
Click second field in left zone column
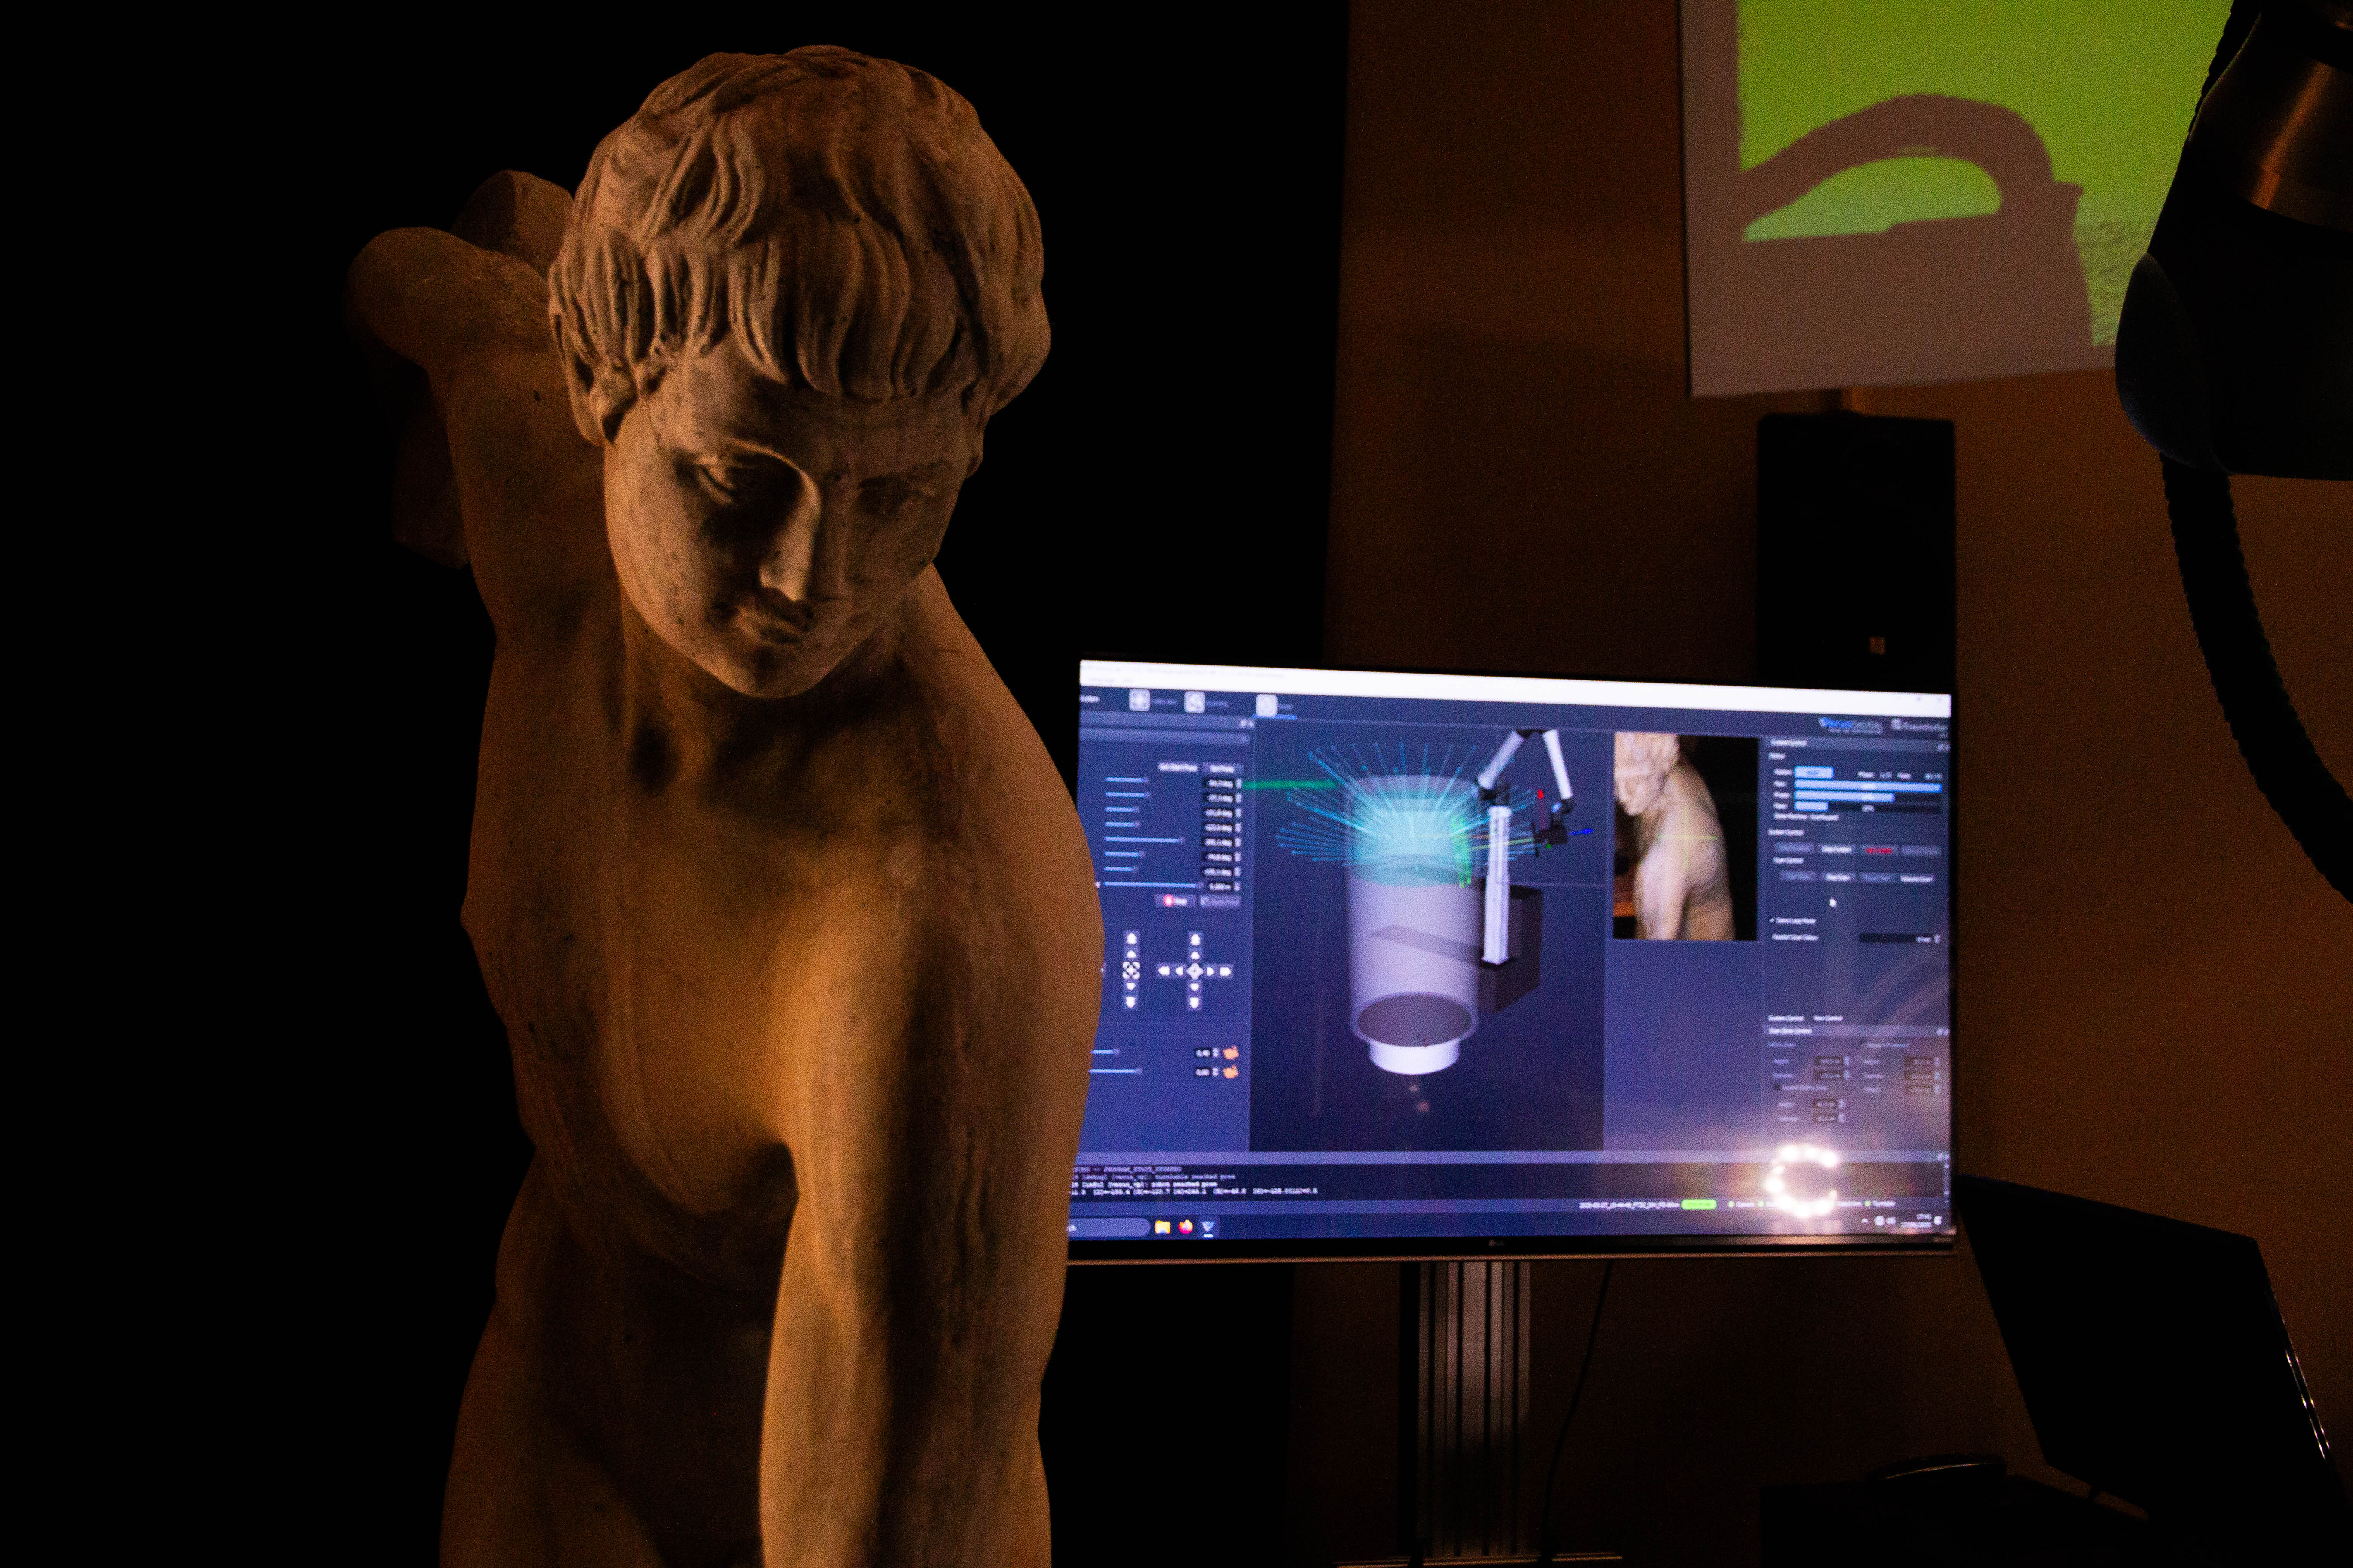point(1829,1075)
